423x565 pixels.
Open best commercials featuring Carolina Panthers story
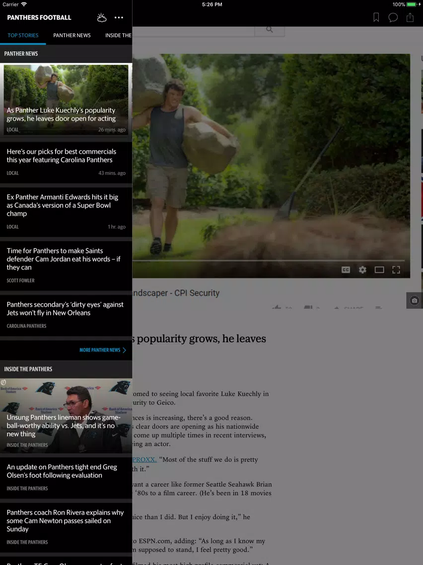coord(66,163)
